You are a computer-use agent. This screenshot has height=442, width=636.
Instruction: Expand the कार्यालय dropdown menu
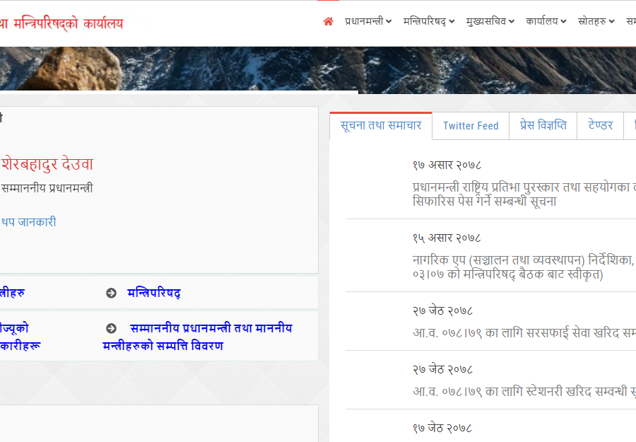544,21
